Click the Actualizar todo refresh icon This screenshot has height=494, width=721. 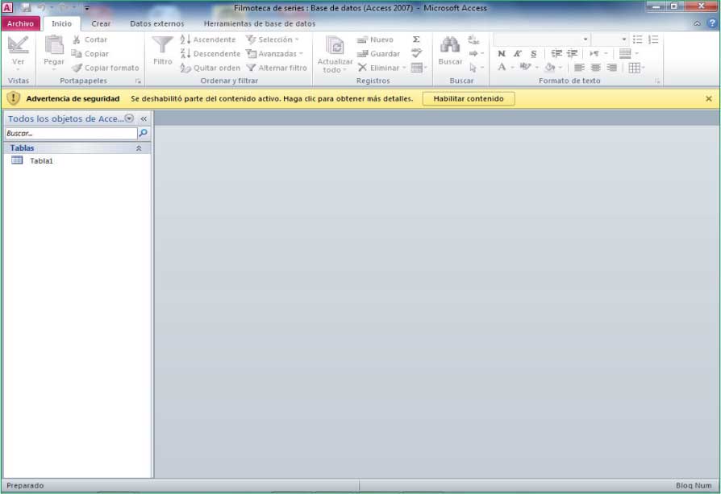pos(335,46)
